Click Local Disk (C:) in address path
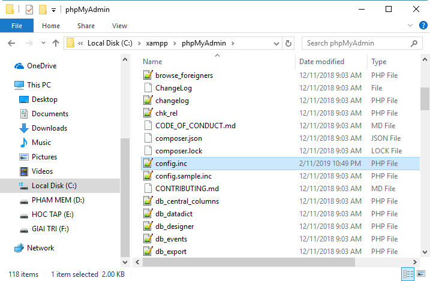Screen dimensions: 430x281 click(x=110, y=43)
